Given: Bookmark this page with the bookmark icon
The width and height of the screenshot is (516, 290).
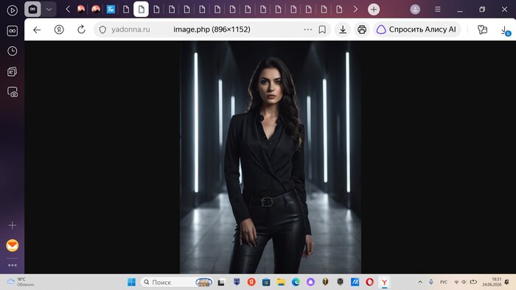Looking at the screenshot, I should point(322,29).
